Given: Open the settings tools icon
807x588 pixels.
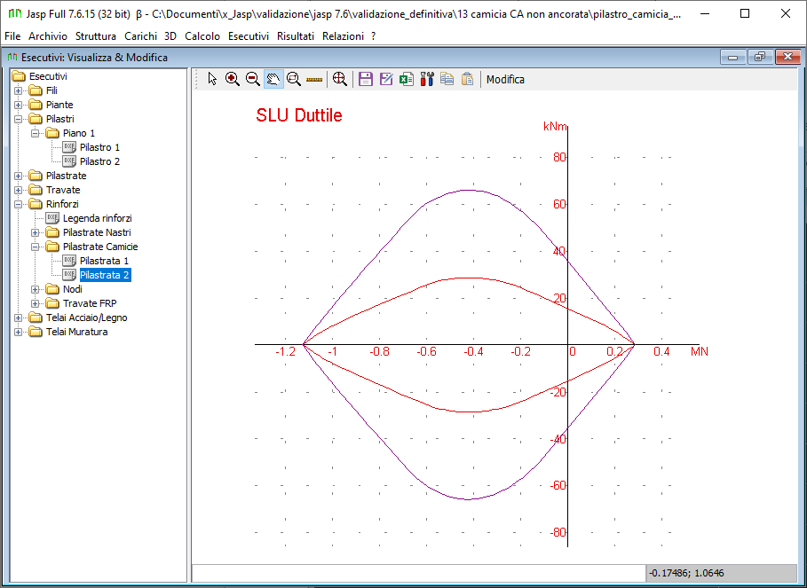Looking at the screenshot, I should point(427,79).
